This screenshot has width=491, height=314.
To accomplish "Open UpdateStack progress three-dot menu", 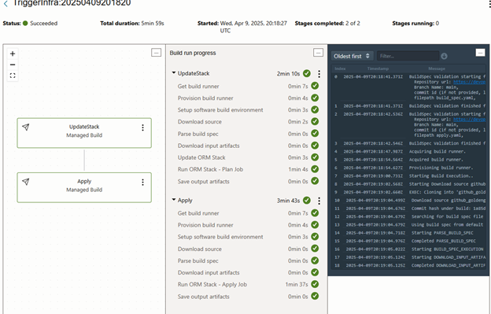I will [x=319, y=74].
